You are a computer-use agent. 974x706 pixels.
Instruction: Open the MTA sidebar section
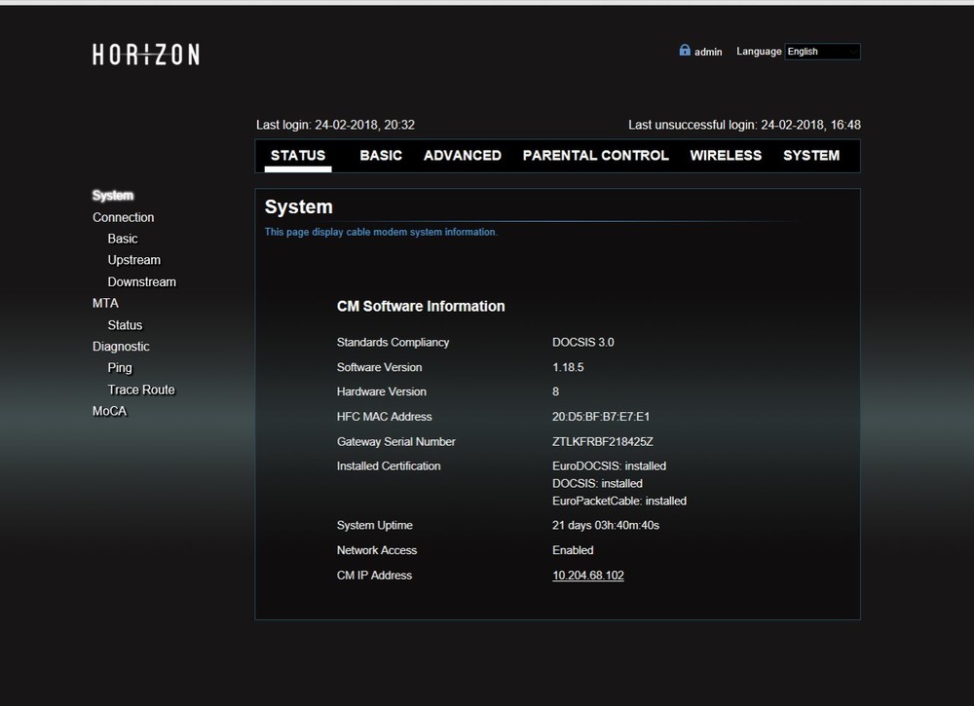[x=105, y=303]
